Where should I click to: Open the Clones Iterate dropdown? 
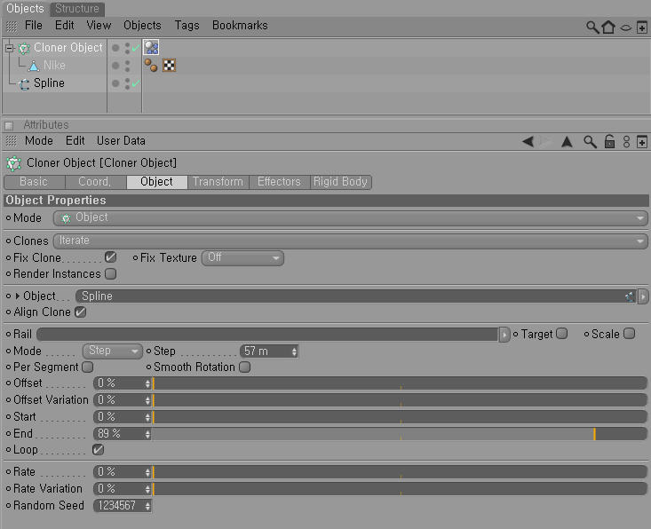coord(351,241)
